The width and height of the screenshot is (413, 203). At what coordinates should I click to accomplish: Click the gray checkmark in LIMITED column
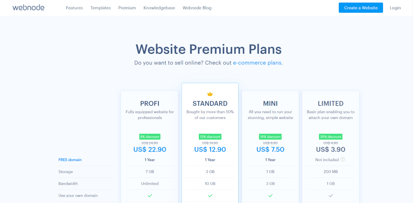(x=330, y=196)
